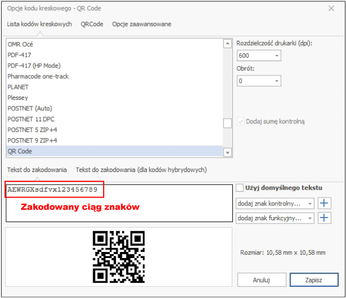Click the barcode list scrollbar thumb
Image resolution: width=346 pixels, height=298 pixels.
coord(227,123)
